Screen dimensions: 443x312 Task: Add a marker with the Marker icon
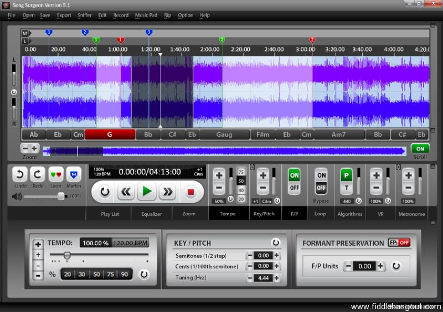click(74, 174)
